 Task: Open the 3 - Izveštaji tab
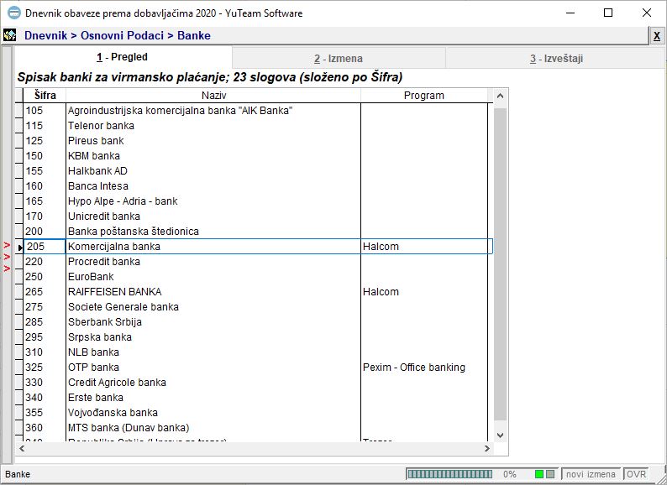556,58
